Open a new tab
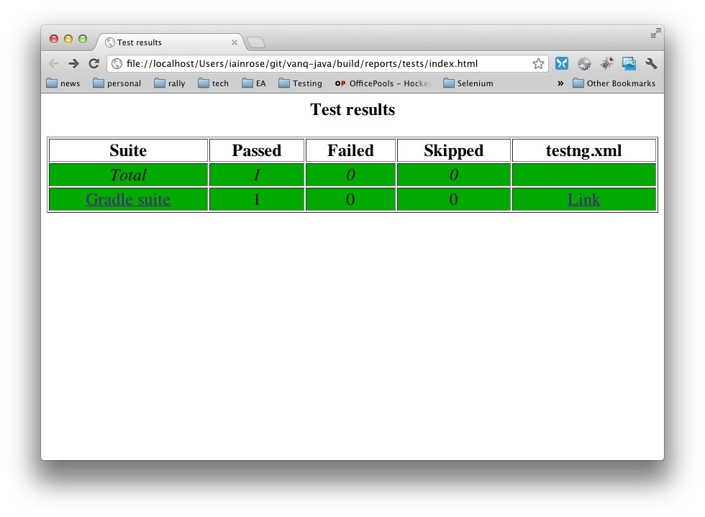 256,42
